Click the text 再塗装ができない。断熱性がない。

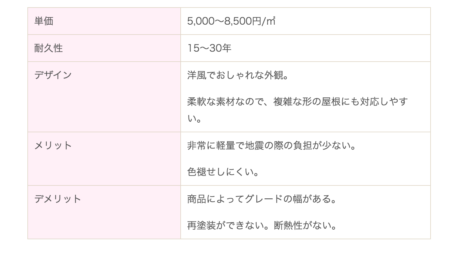(x=262, y=225)
